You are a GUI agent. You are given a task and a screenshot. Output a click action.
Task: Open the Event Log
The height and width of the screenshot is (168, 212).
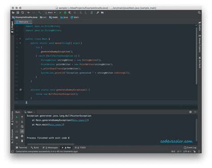190,148
